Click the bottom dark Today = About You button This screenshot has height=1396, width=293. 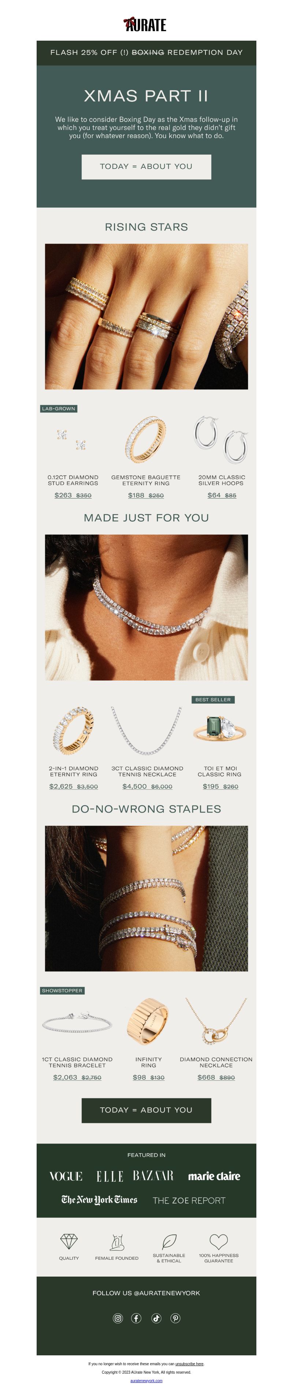[x=146, y=1110]
